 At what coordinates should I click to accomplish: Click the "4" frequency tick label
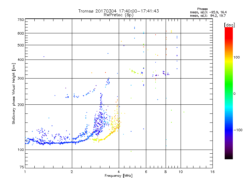pos(119,172)
